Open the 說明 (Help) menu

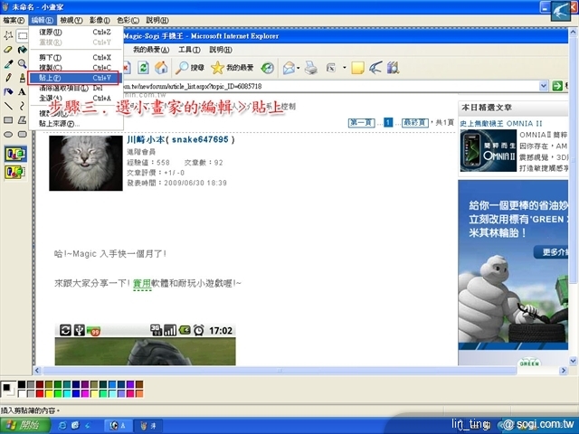pyautogui.click(x=157, y=20)
